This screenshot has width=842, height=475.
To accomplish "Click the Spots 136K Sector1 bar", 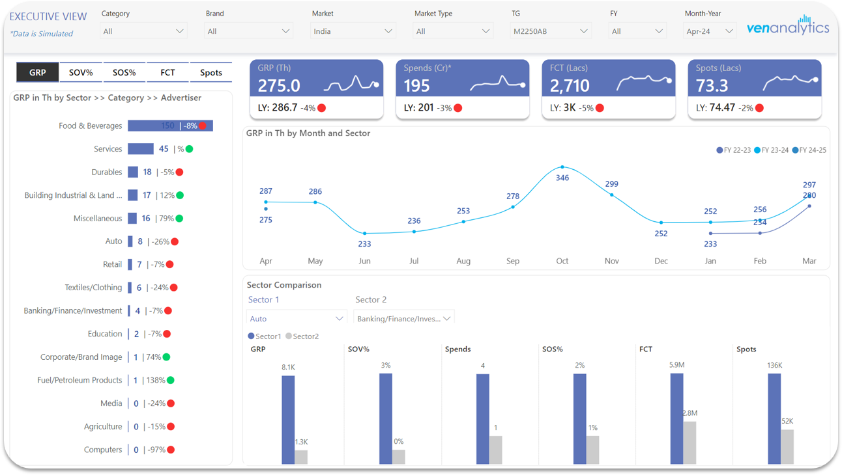I will pos(774,418).
